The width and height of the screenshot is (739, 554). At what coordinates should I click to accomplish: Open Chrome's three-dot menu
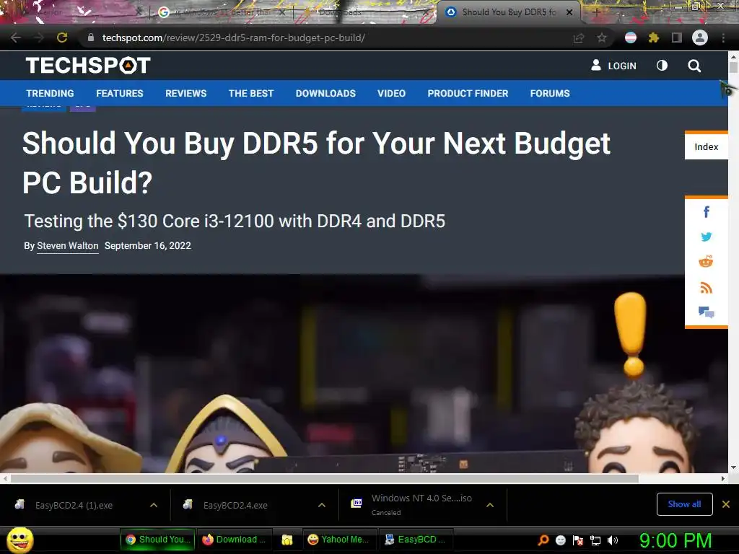coord(723,38)
